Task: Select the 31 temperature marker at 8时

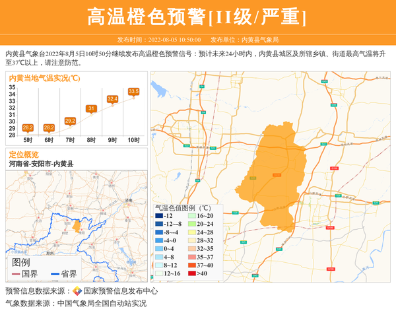Action: [x=91, y=108]
